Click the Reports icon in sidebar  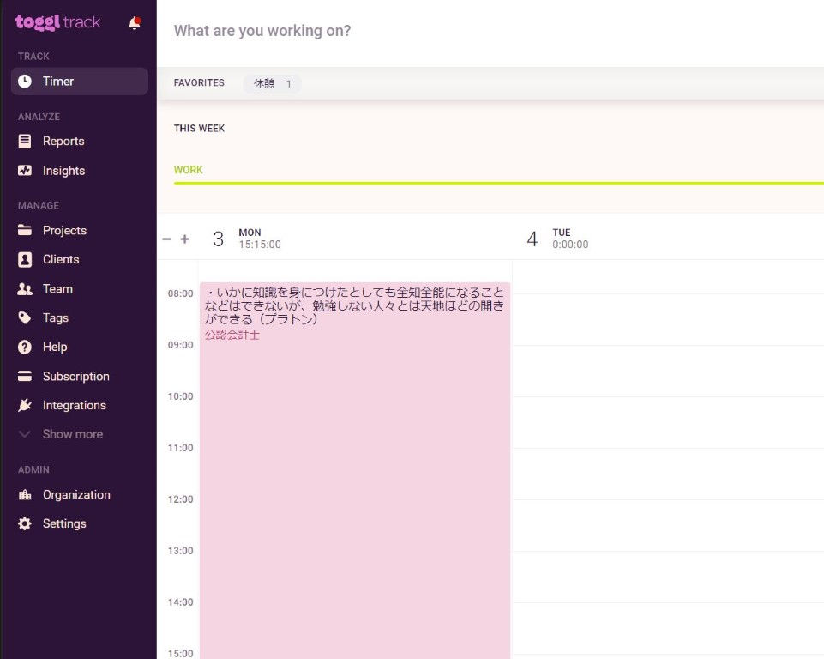(x=25, y=141)
